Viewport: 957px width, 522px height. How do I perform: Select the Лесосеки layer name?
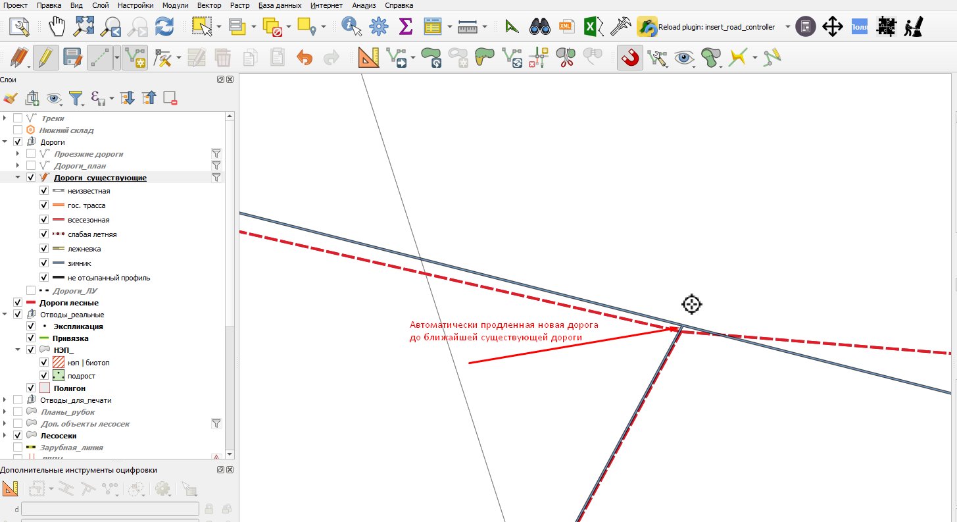(59, 436)
